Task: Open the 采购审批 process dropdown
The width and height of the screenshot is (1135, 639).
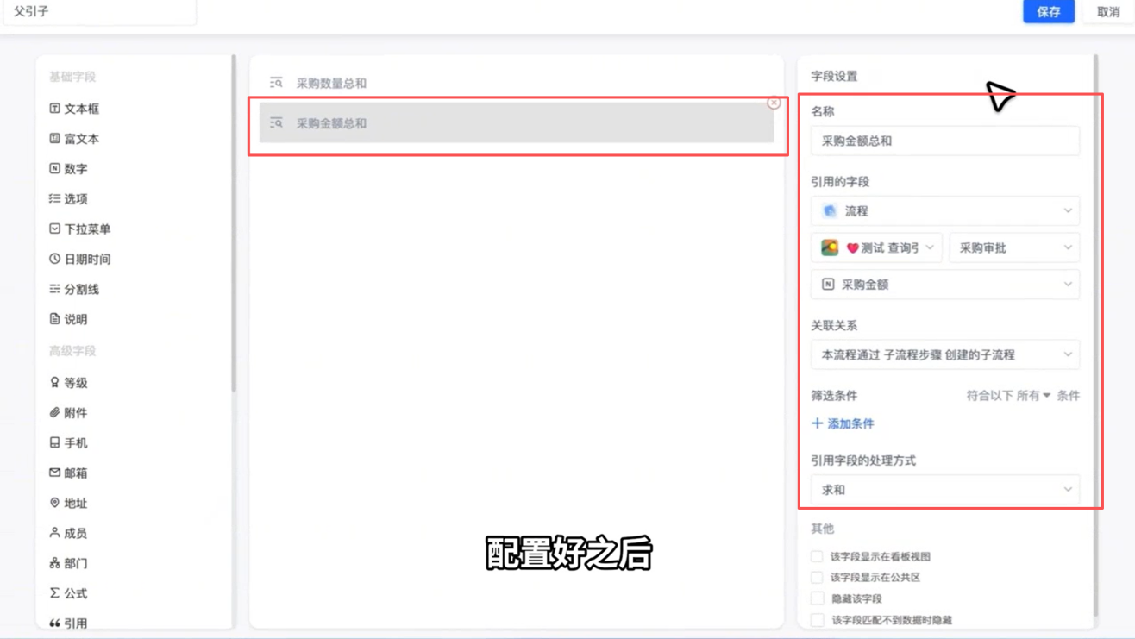Action: (x=1014, y=247)
